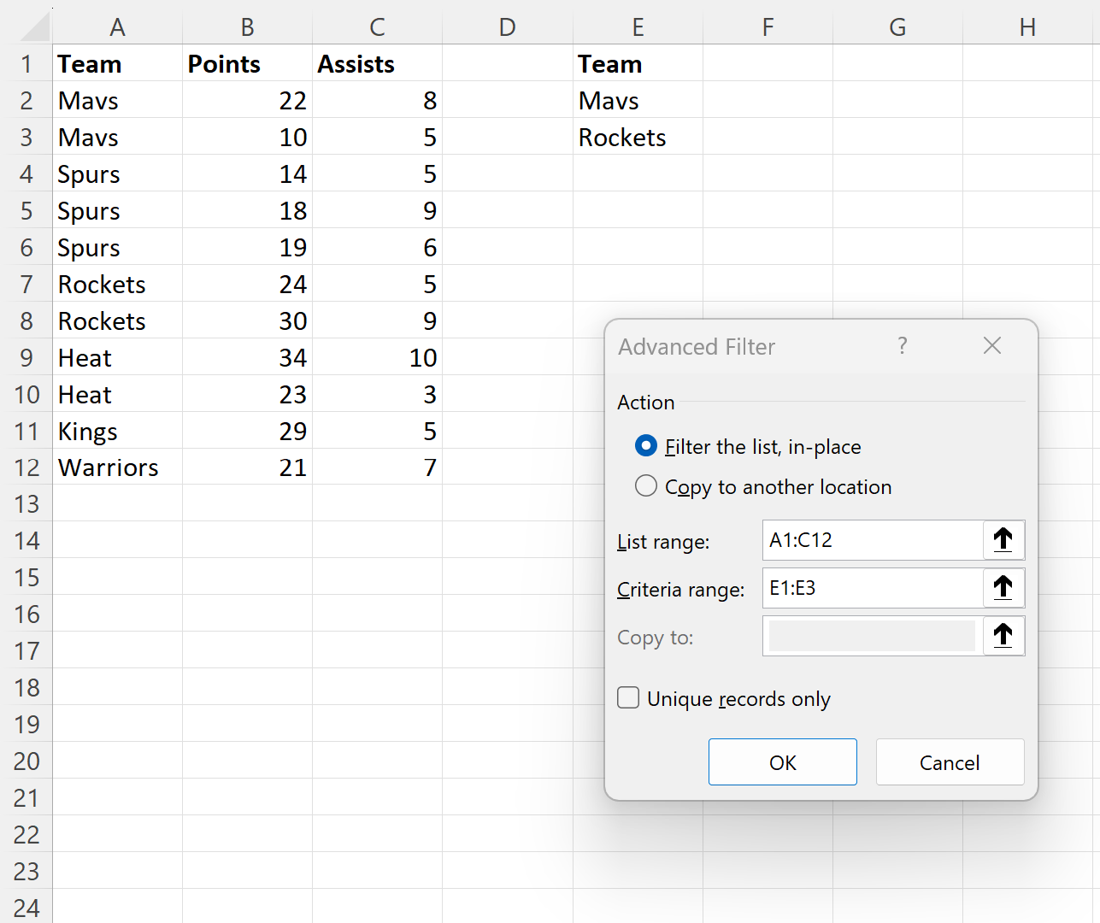
Task: Open help via the question mark icon
Action: 902,346
